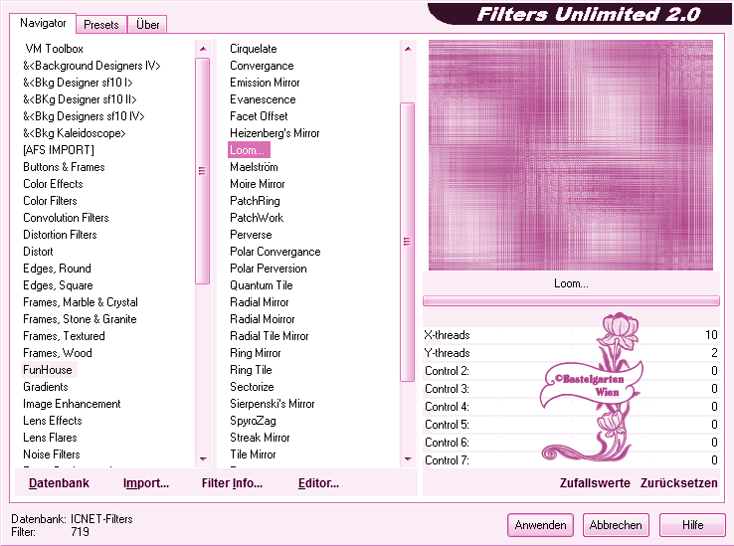
Task: Open Frames, Stone & Granite category
Action: tap(80, 319)
